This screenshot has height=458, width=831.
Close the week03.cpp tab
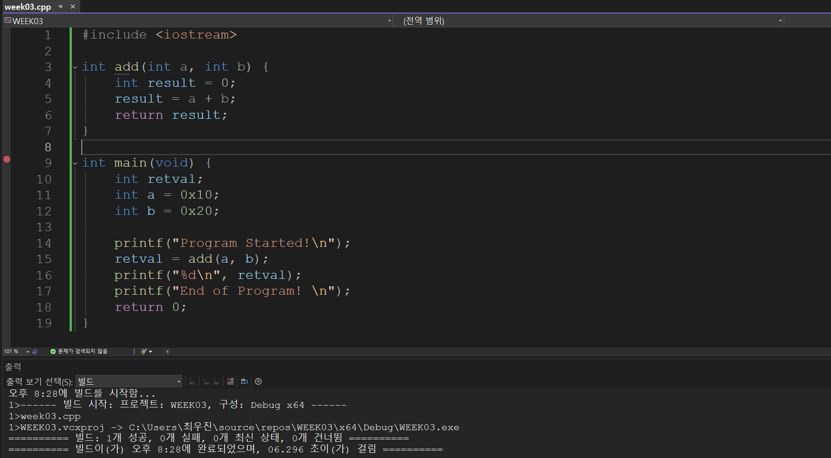point(73,6)
